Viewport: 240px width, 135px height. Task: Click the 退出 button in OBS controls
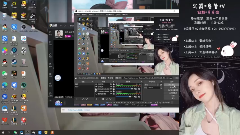(171, 98)
